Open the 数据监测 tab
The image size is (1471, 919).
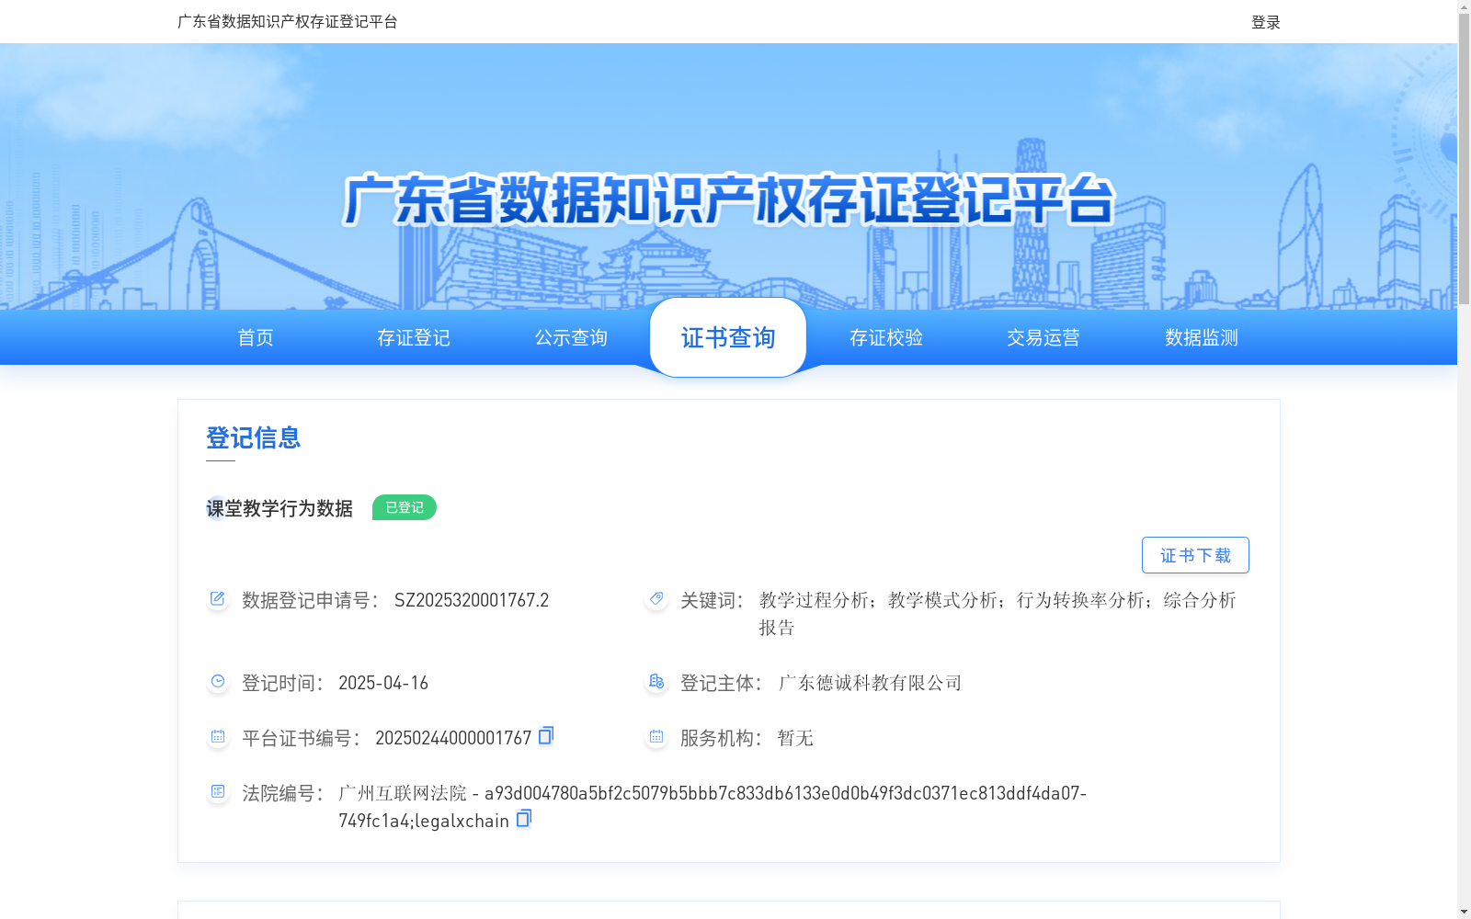(x=1202, y=337)
